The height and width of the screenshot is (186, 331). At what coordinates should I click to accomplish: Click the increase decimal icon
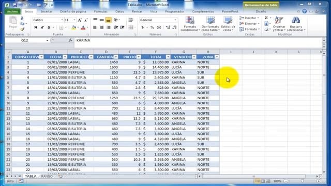point(168,27)
